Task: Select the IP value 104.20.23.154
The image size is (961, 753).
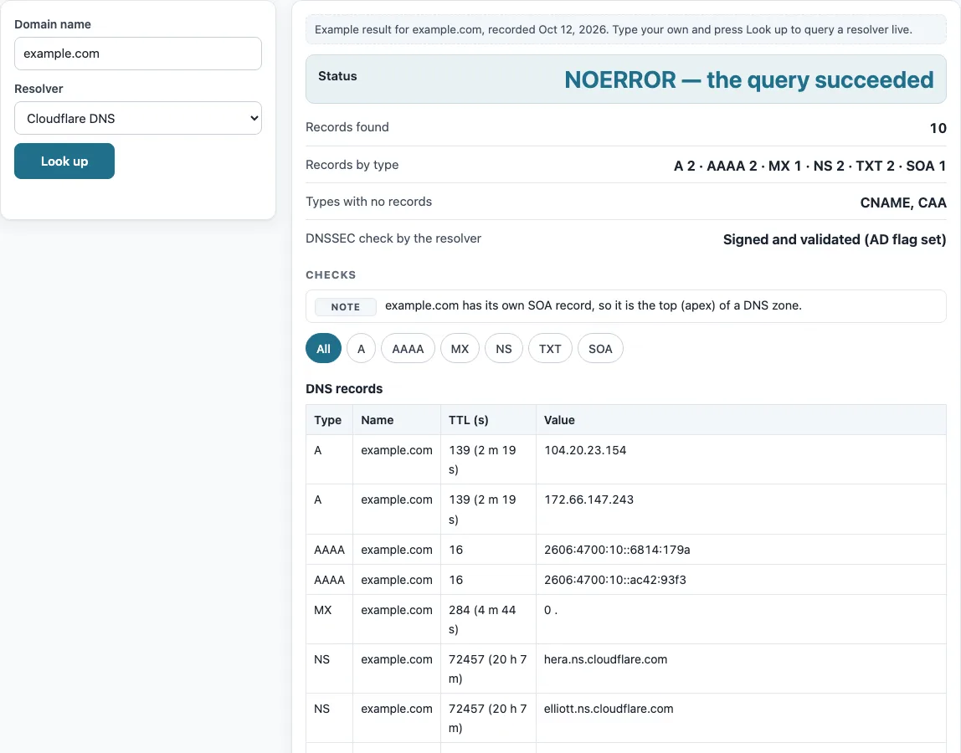Action: click(x=585, y=450)
